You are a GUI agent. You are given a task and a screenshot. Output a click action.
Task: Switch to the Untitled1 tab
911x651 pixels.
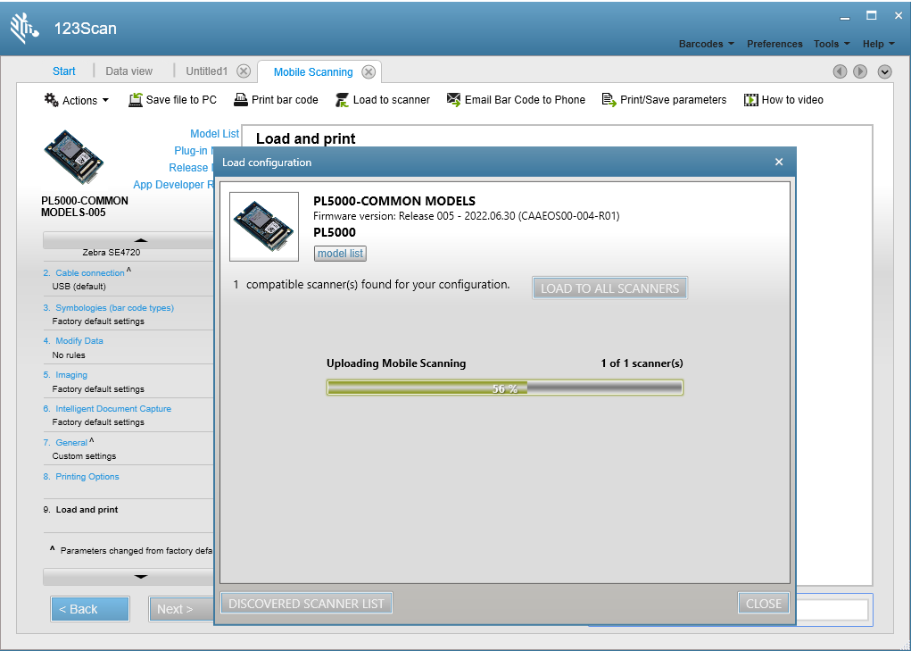click(x=207, y=71)
